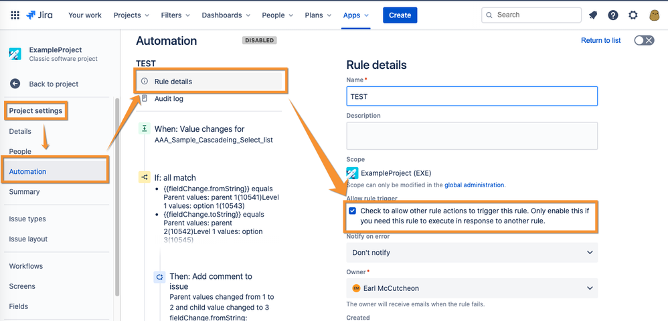
Task: Click the Return to list link
Action: pyautogui.click(x=600, y=40)
